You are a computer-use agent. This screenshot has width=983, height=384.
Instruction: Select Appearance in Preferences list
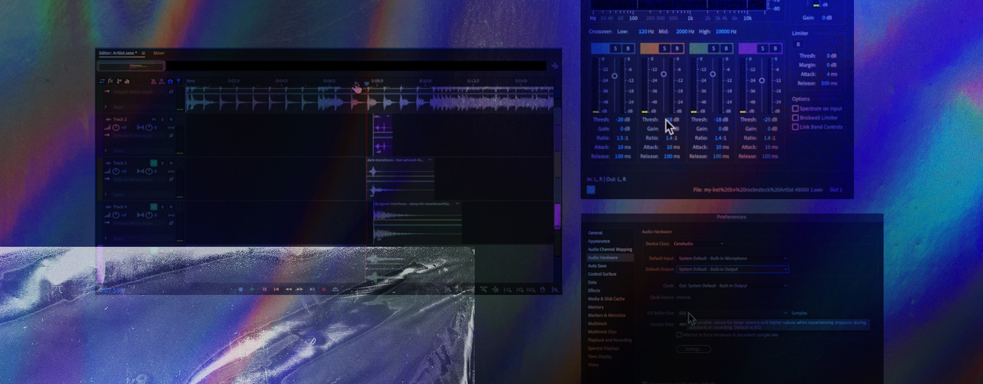pos(599,241)
